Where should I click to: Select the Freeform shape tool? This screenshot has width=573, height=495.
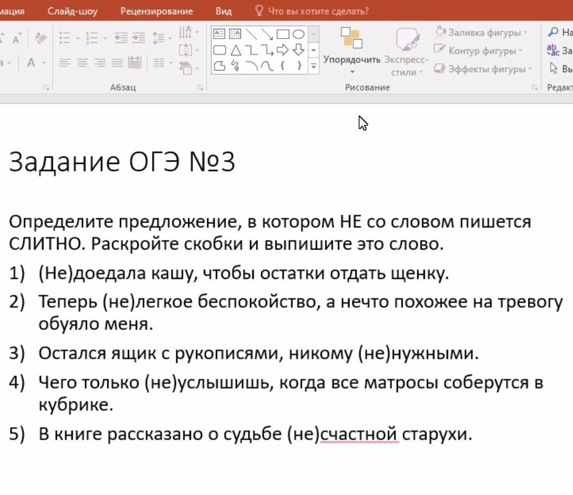coord(219,66)
